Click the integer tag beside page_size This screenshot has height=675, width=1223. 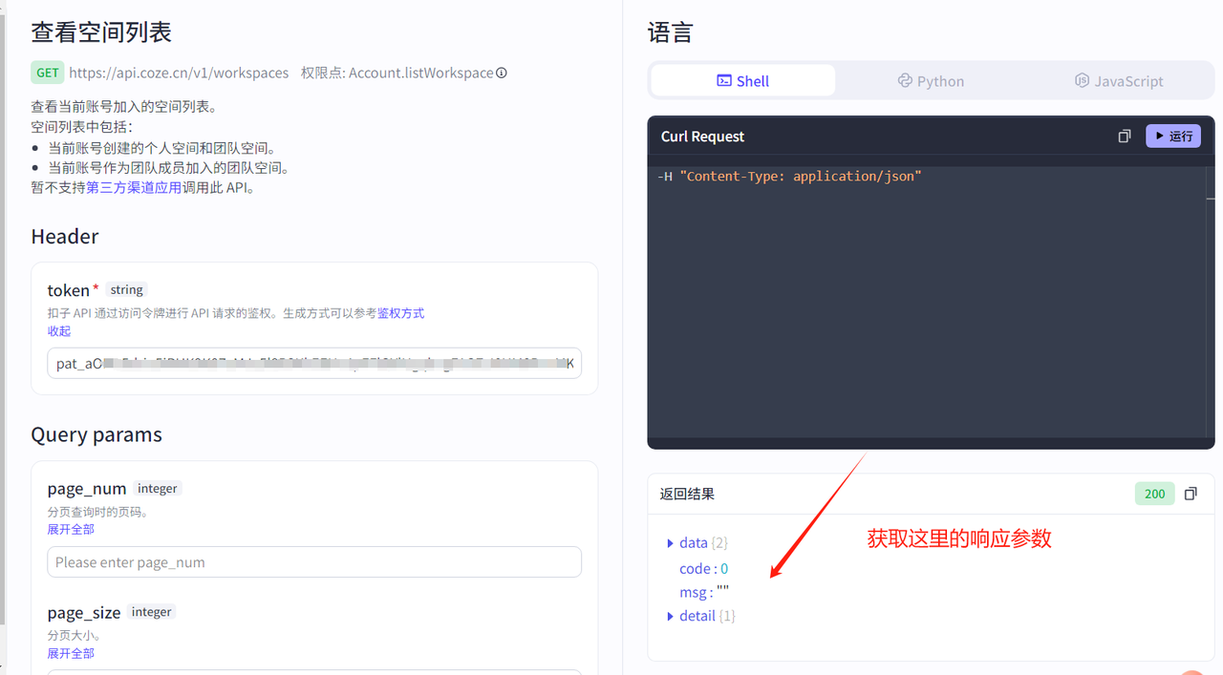click(152, 612)
